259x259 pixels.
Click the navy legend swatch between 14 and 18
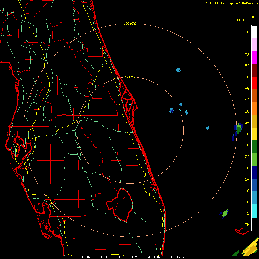click(x=254, y=172)
